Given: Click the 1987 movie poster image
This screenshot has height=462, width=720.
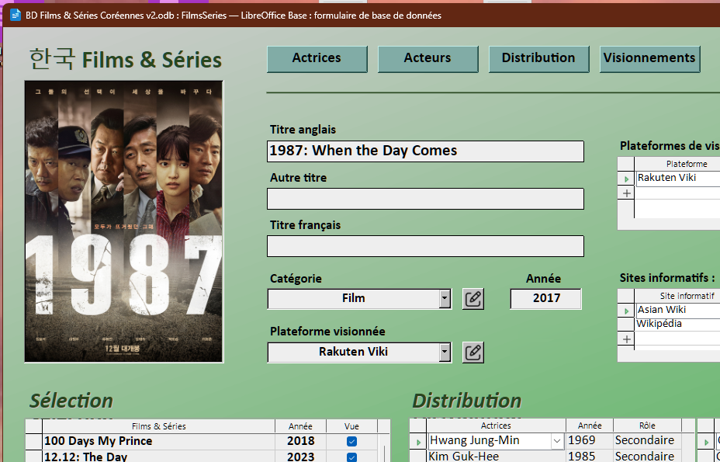Looking at the screenshot, I should tap(124, 221).
